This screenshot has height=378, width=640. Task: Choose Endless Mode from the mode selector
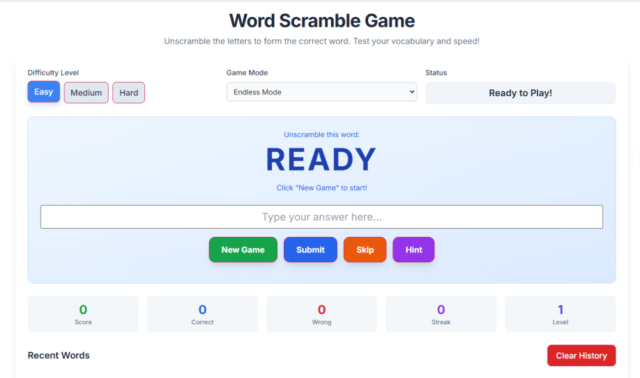click(321, 91)
